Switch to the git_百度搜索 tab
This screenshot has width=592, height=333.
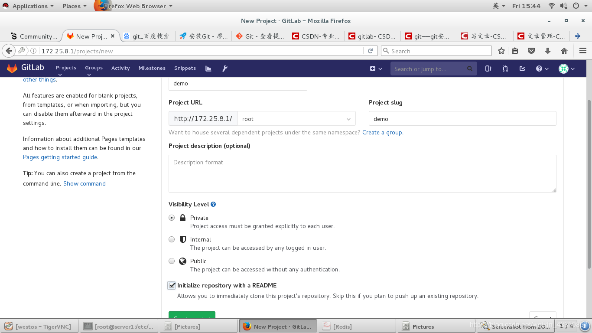tap(146, 36)
